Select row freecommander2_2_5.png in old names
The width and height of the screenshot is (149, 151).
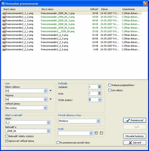click(20, 46)
